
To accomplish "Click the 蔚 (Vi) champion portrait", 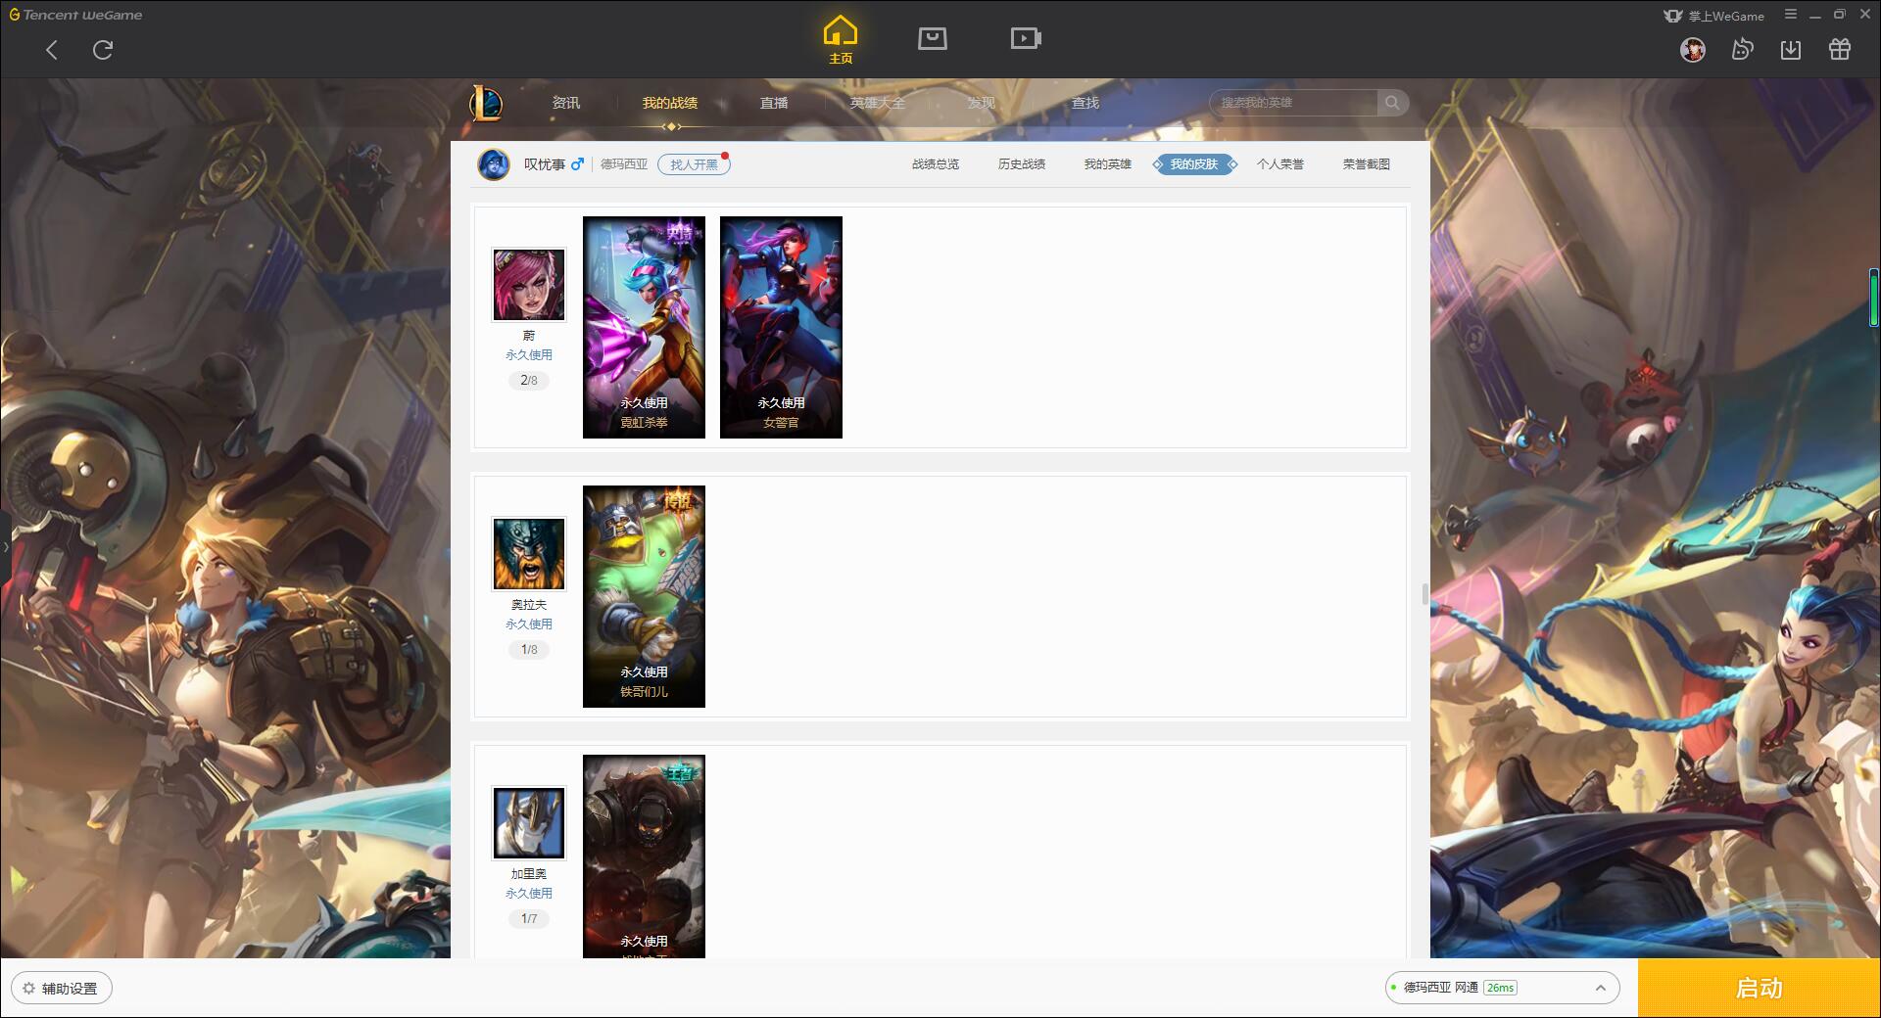I will (529, 285).
